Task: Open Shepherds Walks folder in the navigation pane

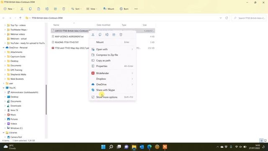Action: click(x=18, y=75)
